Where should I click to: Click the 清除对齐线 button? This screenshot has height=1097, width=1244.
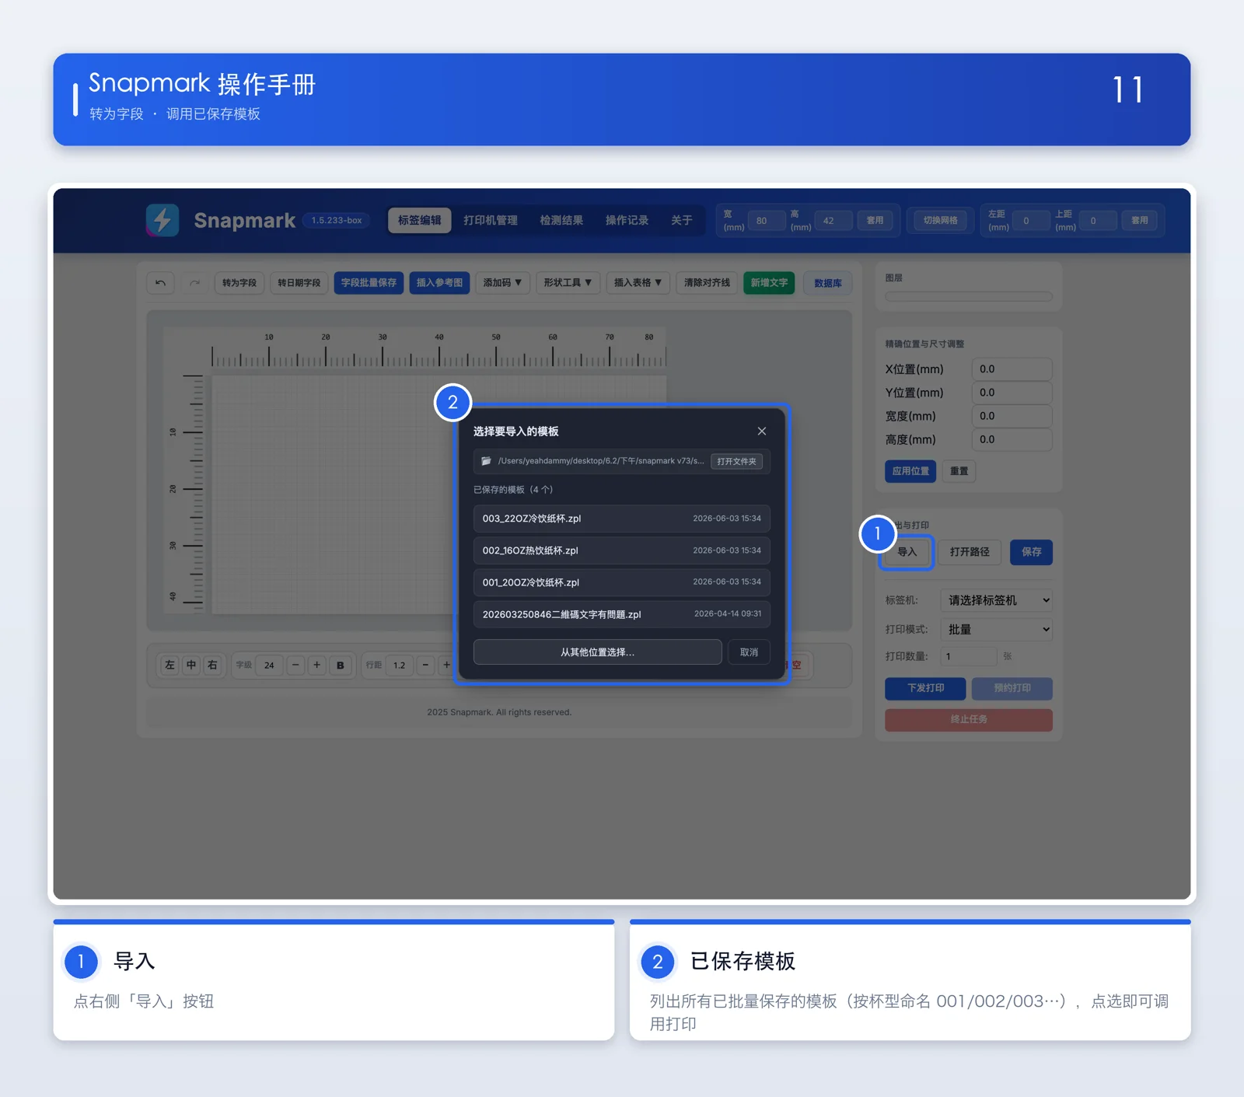pos(707,283)
